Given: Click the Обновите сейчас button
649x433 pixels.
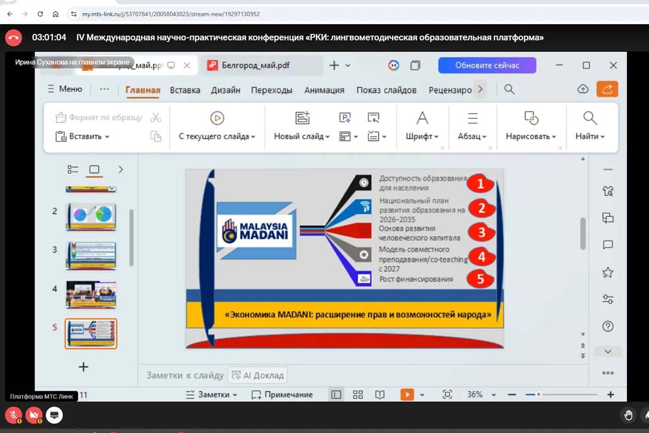Looking at the screenshot, I should pos(487,66).
